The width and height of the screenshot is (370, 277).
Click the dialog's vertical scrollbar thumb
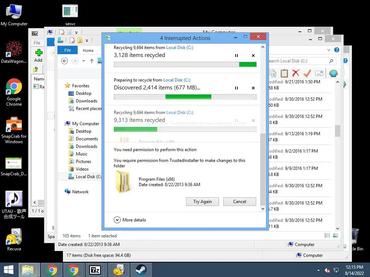(x=263, y=170)
